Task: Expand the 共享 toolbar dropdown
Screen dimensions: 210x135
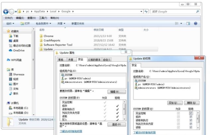Action: (x=61, y=24)
